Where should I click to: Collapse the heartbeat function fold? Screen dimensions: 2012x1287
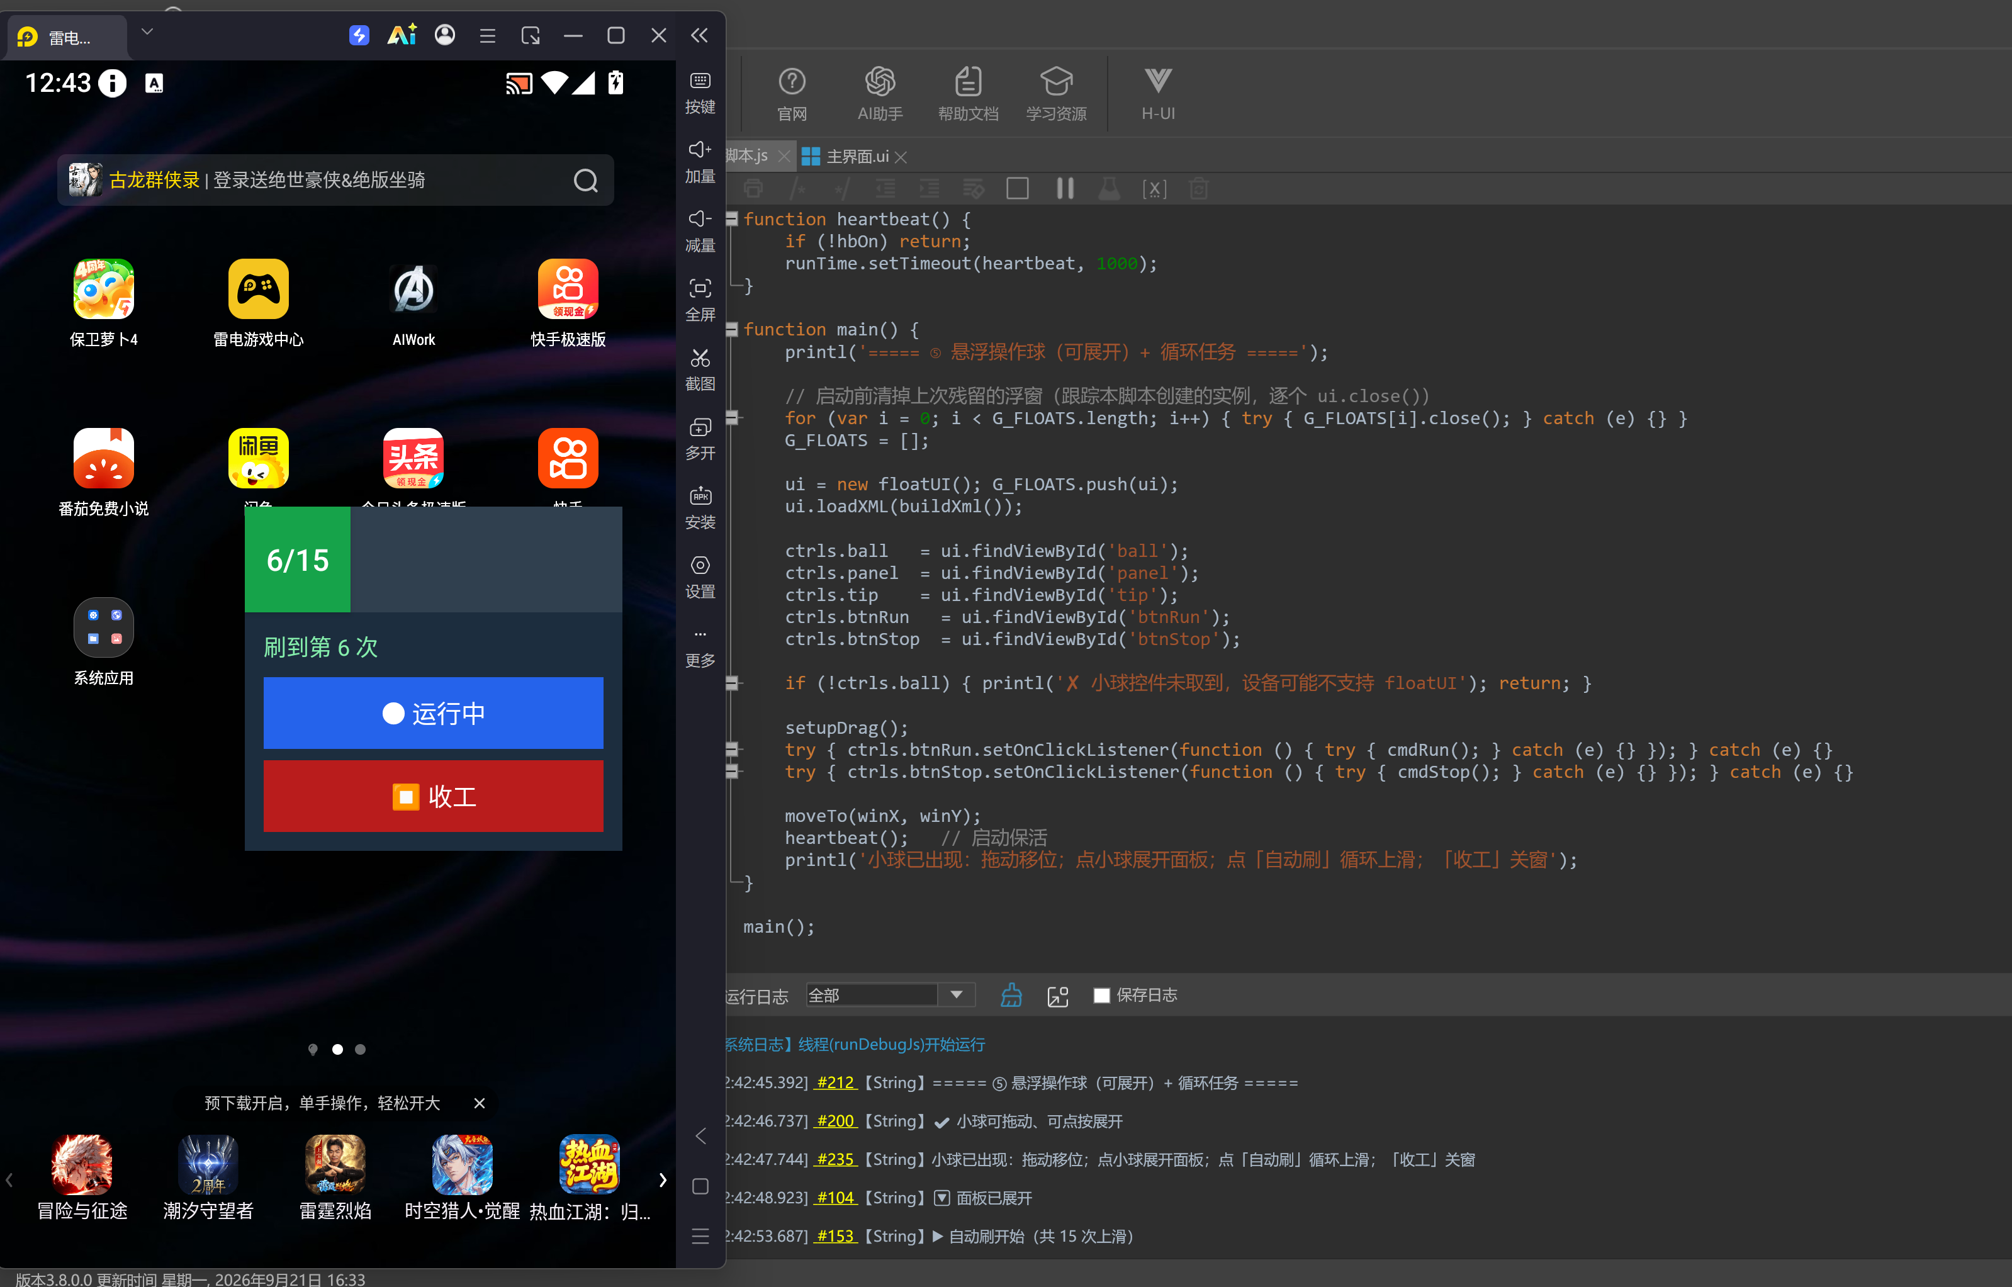732,219
